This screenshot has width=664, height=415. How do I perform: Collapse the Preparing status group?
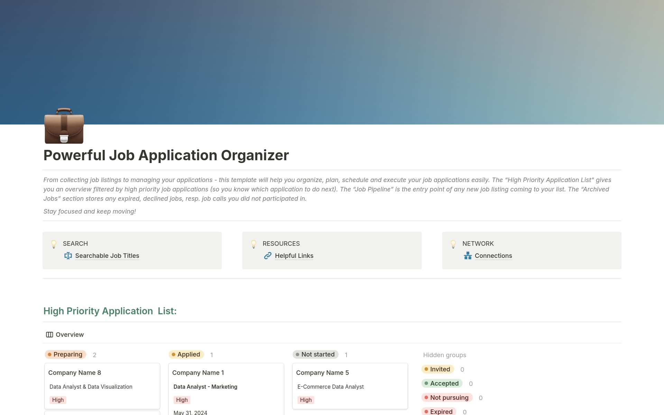pos(65,354)
